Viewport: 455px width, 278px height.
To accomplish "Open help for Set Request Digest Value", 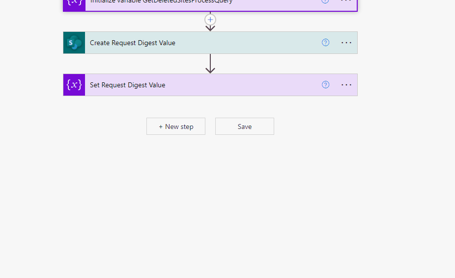I will (325, 85).
